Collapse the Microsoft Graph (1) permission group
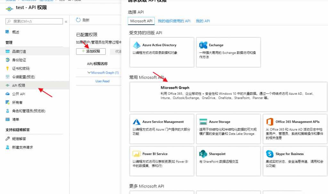This screenshot has height=194, width=328. click(89, 73)
